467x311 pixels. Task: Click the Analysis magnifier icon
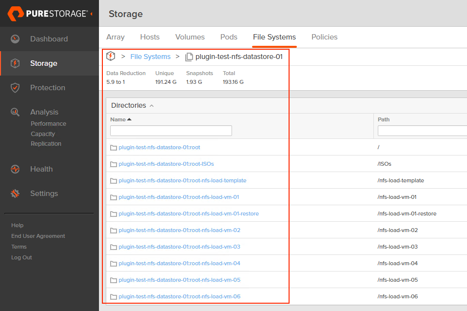(x=15, y=112)
